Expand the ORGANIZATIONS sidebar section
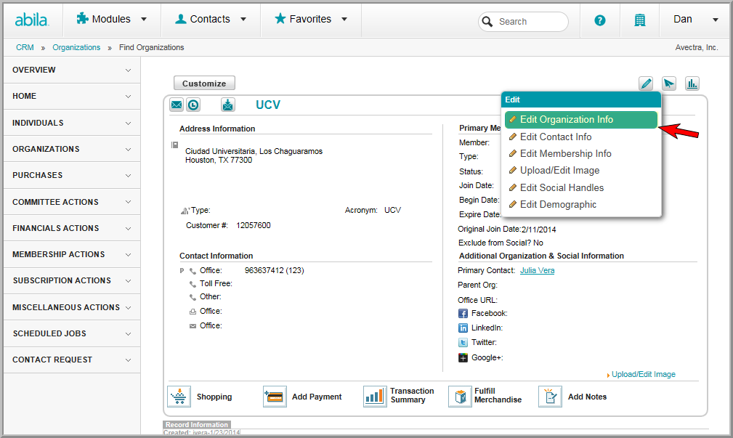Screen dimensions: 733x438 72,149
